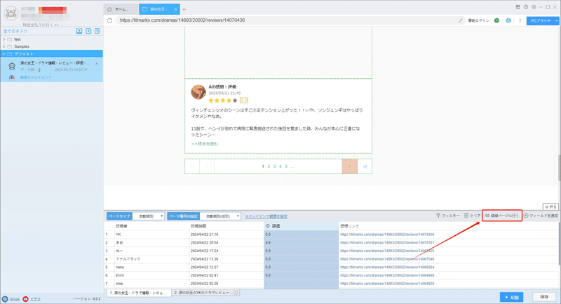Click the icon on 評価 column header
561x304 pixels.
268,226
